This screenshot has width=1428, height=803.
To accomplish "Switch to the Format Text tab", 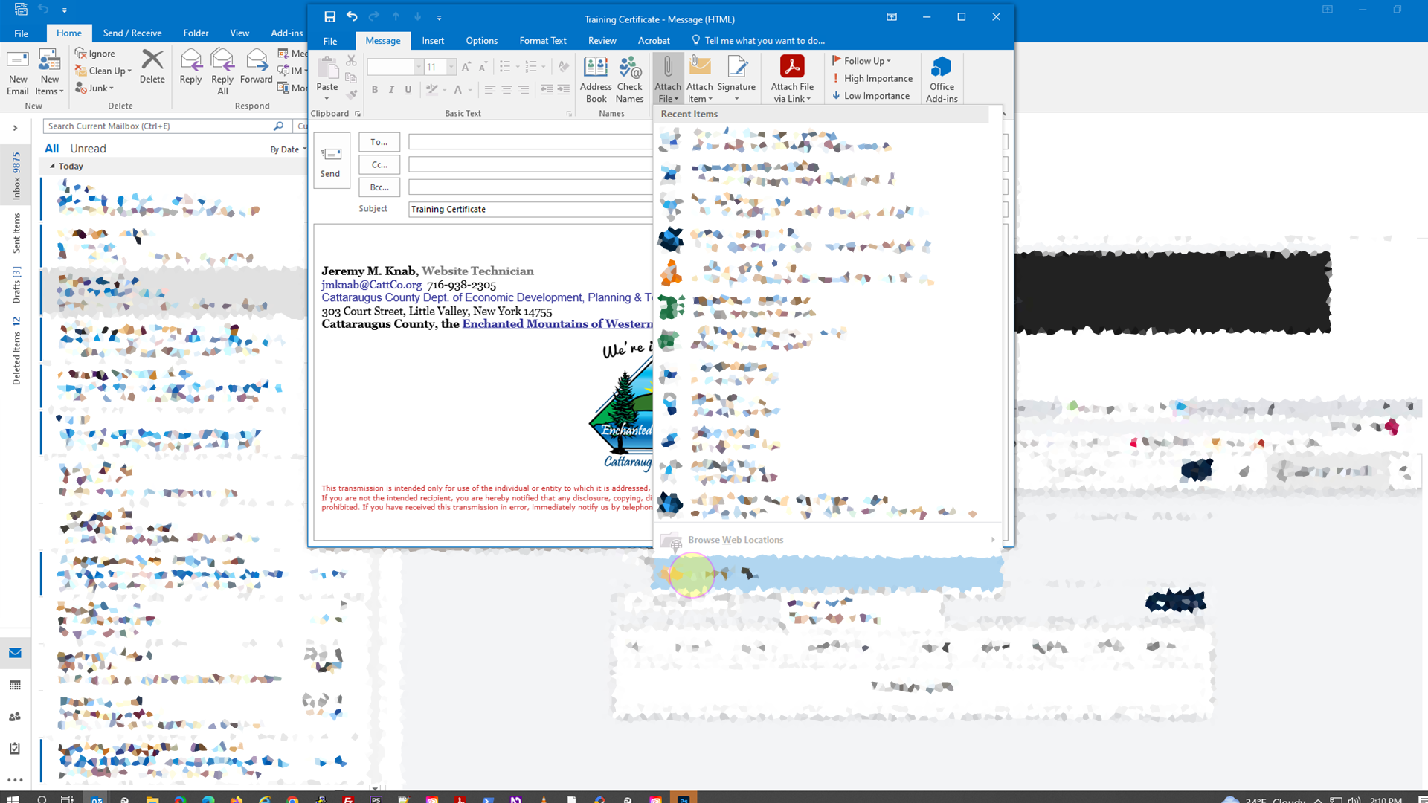I will [543, 41].
